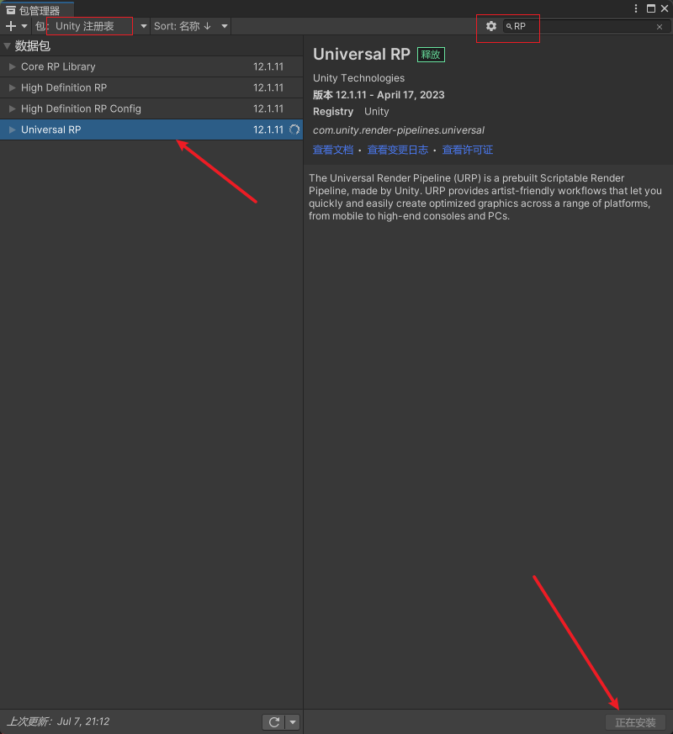Screen dimensions: 673x734
Task: Click the plus add package icon
Action: click(x=11, y=26)
